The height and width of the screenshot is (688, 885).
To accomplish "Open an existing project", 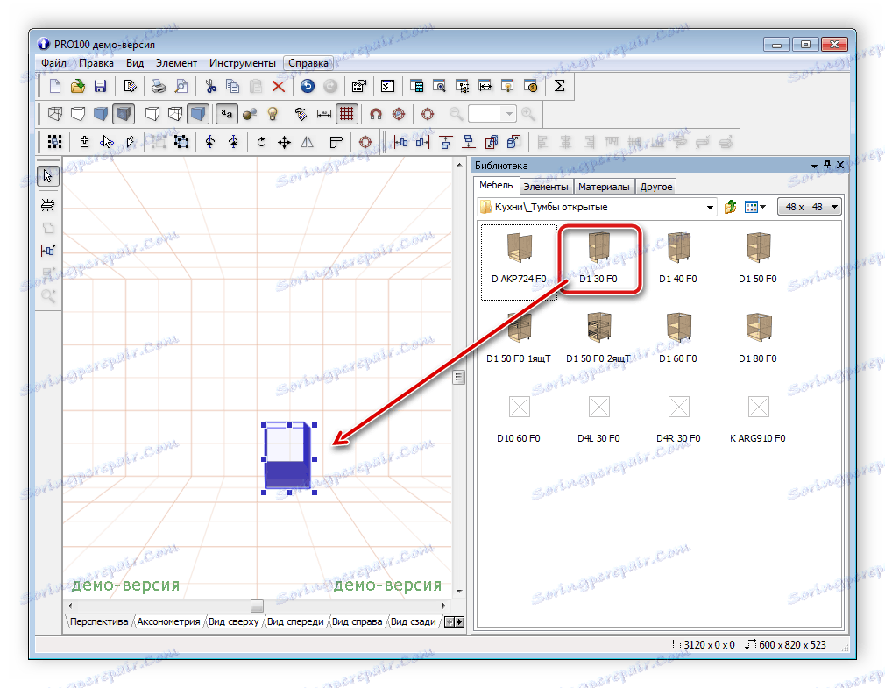I will [77, 86].
